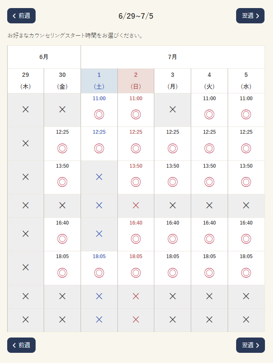Pick the 13:50 slot on Sunday July 2
This screenshot has width=273, height=363.
coord(136,177)
